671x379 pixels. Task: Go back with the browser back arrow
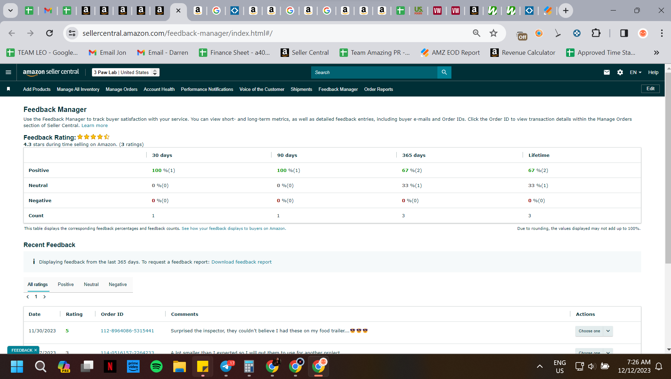12,33
